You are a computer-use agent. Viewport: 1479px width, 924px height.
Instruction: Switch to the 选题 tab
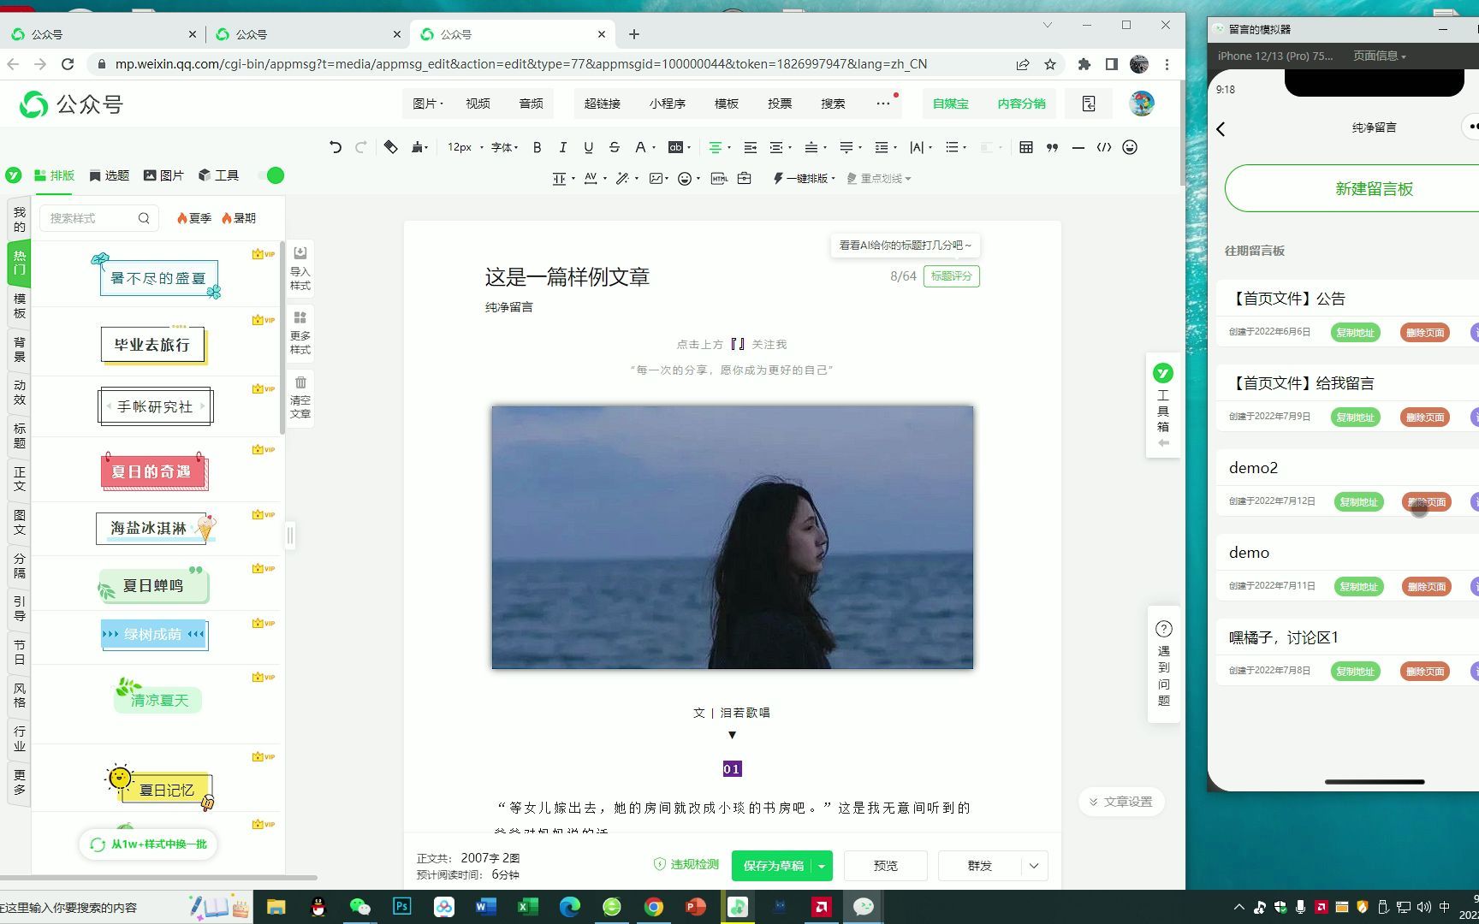(x=109, y=175)
